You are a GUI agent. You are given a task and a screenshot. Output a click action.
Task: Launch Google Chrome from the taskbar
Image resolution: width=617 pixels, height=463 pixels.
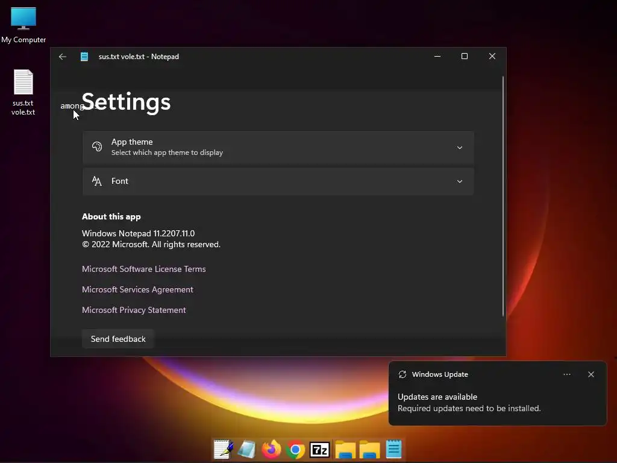point(295,449)
